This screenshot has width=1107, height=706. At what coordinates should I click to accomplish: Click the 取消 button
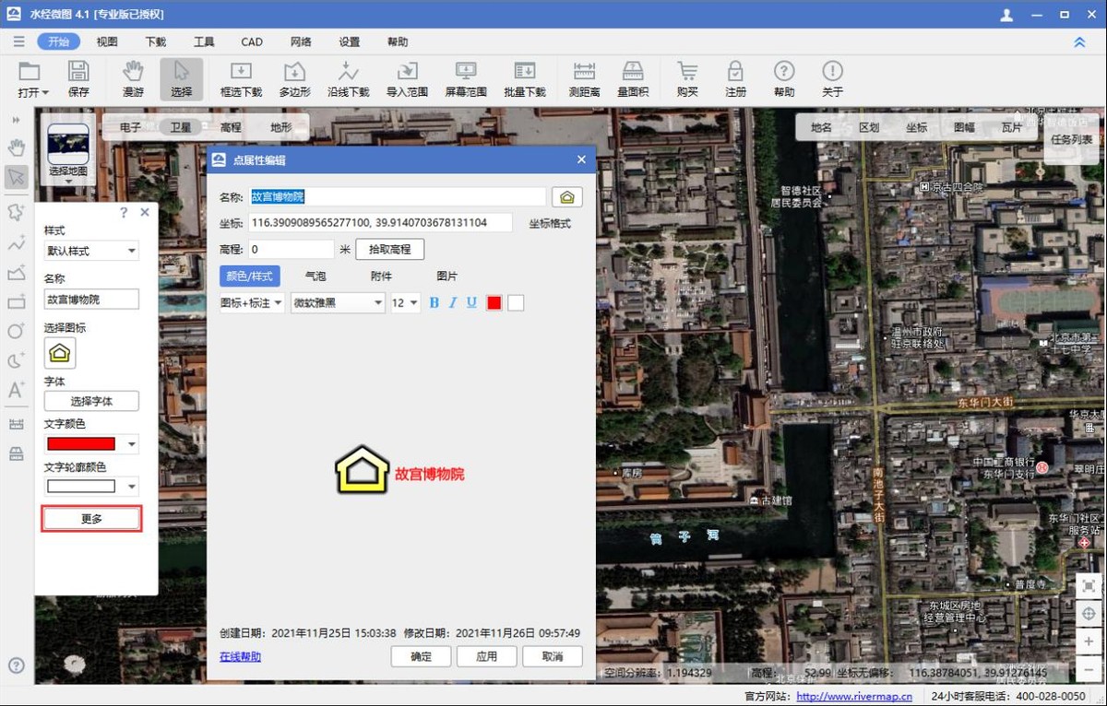[x=553, y=656]
